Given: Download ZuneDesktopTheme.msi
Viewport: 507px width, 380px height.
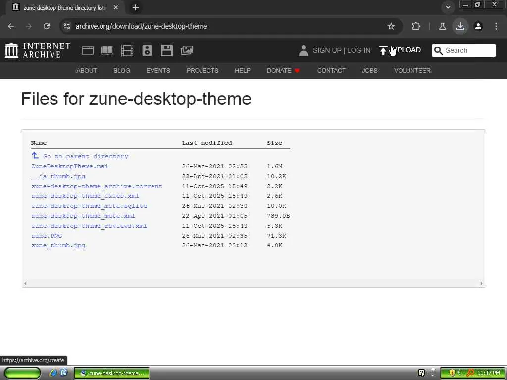Looking at the screenshot, I should click(69, 166).
